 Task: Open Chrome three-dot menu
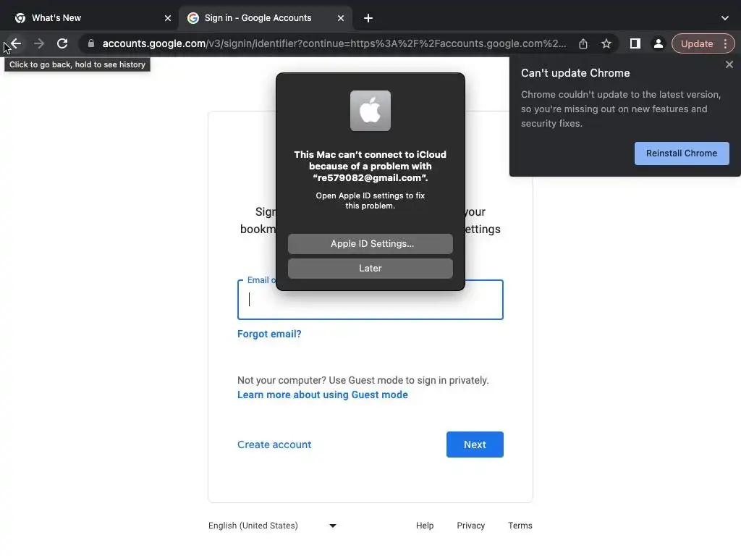(725, 44)
